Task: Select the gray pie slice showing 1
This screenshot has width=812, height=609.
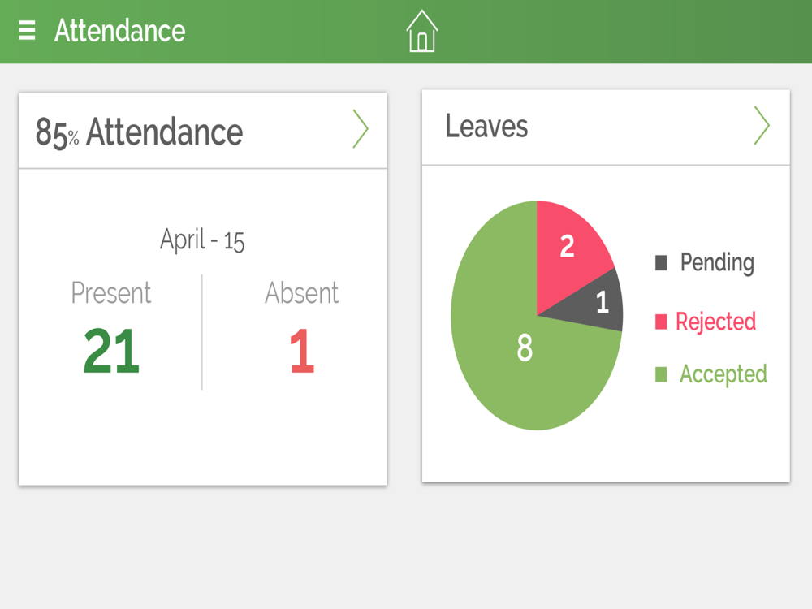Action: click(595, 304)
